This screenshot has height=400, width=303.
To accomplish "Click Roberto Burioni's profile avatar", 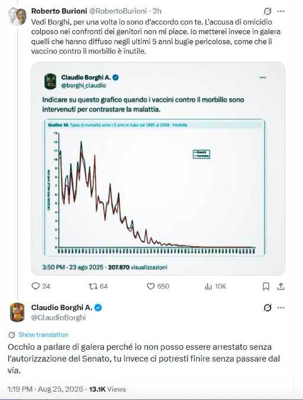I will pos(17,17).
